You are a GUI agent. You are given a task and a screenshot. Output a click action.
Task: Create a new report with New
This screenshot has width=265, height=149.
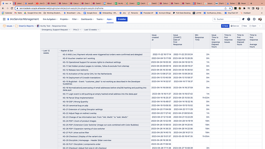pos(244,26)
